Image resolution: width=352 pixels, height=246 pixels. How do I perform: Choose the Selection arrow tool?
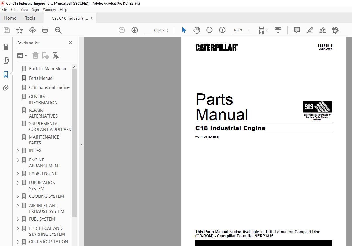tap(184, 30)
